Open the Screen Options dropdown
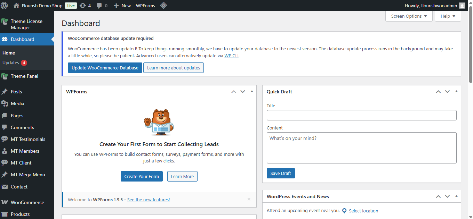The height and width of the screenshot is (219, 473). [409, 16]
